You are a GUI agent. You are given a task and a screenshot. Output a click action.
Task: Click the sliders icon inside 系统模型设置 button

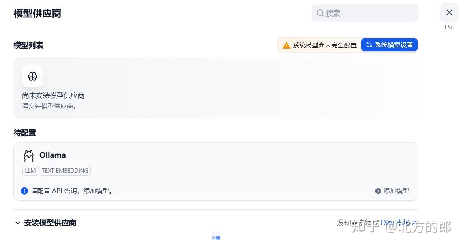tap(369, 45)
